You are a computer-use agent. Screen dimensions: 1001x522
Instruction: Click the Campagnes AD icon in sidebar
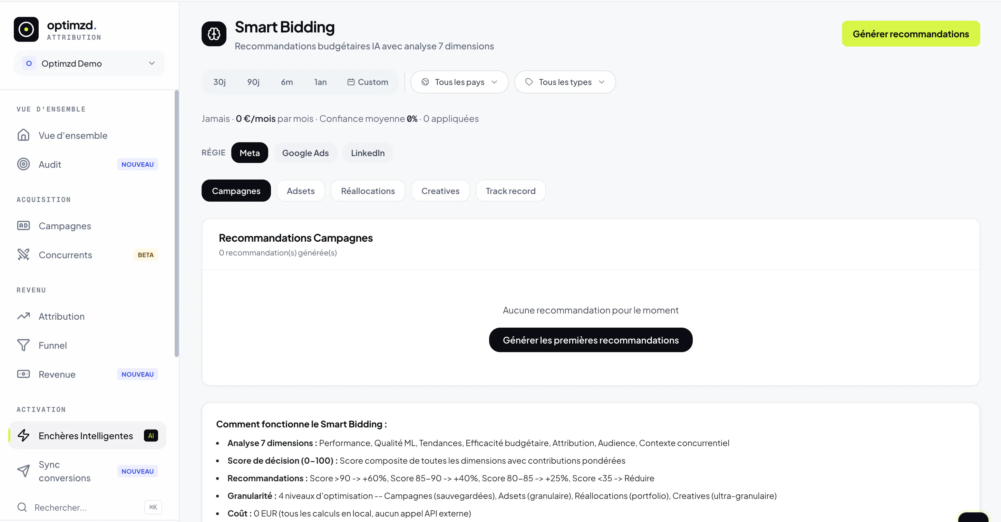(23, 225)
